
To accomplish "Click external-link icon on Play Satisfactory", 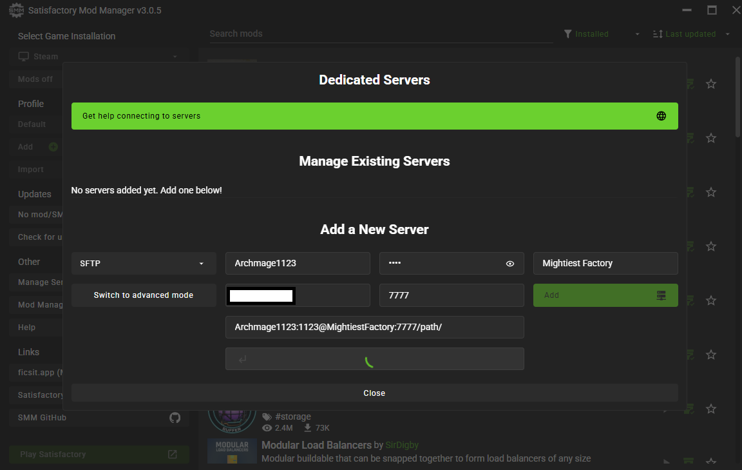I will 172,455.
